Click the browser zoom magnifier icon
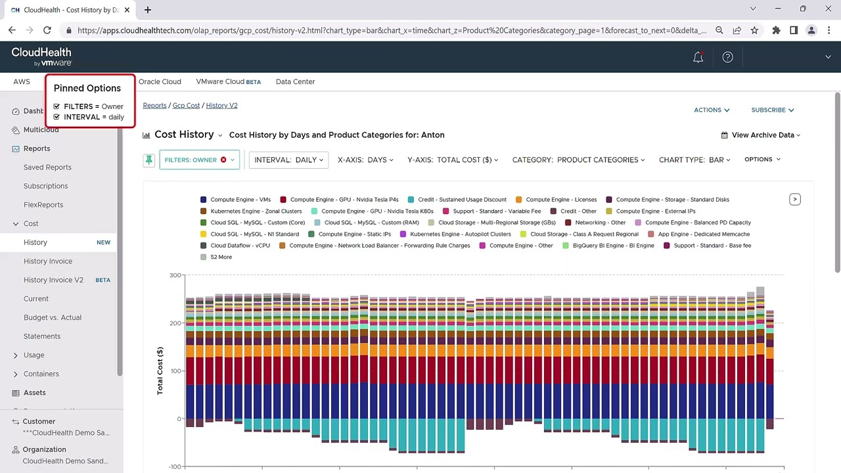Screen dimensions: 841x473 pos(719,30)
